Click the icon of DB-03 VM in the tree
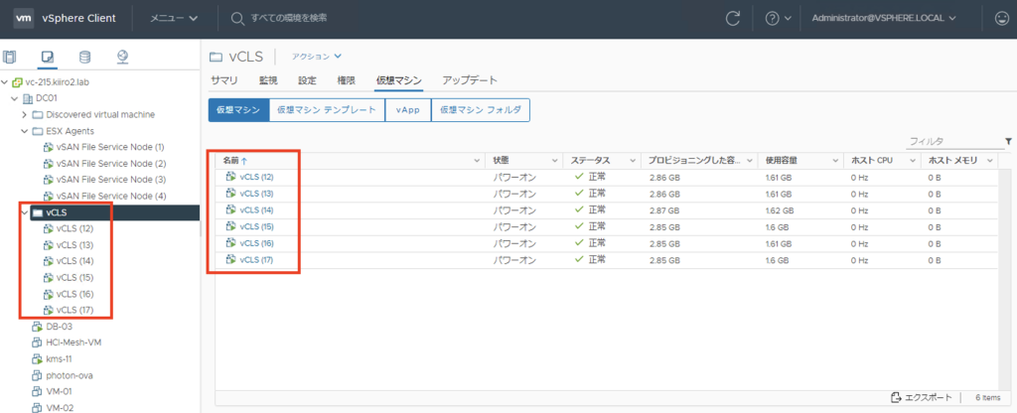 [x=37, y=326]
